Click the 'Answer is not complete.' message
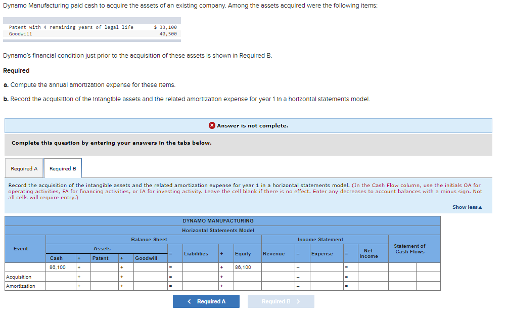 (x=252, y=125)
